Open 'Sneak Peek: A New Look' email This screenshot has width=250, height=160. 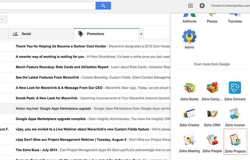point(85,98)
